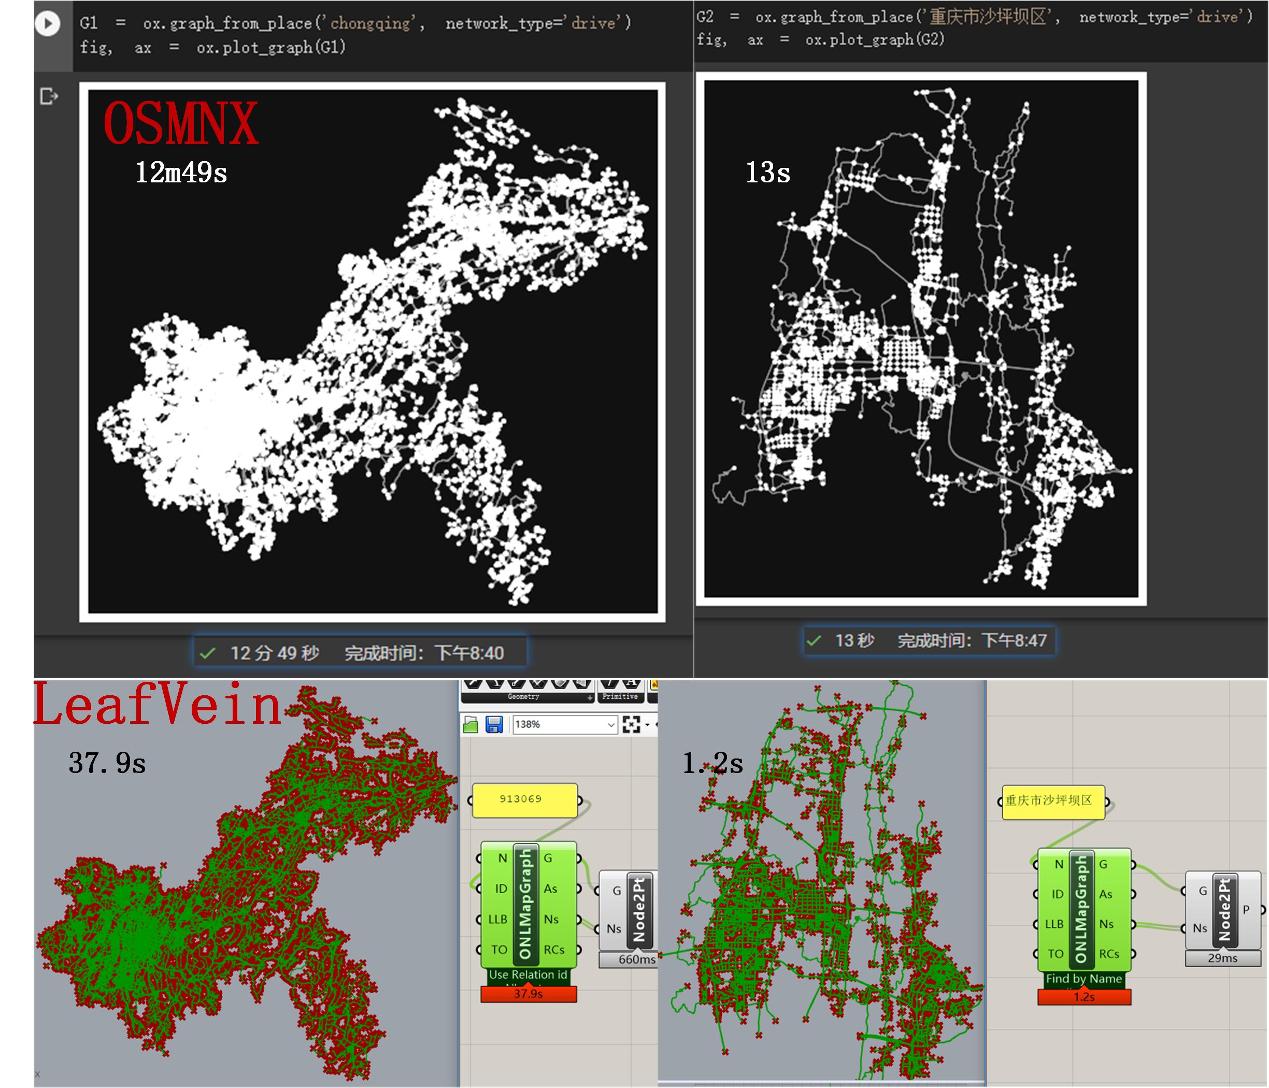Select the yellow 重庆市沙坪坝区 panel
The height and width of the screenshot is (1088, 1269).
[x=1053, y=801]
